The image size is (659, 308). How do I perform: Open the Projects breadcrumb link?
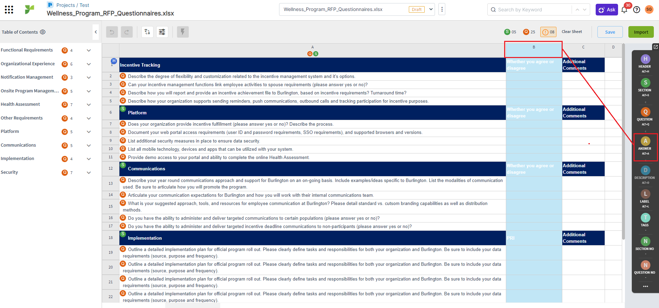(65, 5)
